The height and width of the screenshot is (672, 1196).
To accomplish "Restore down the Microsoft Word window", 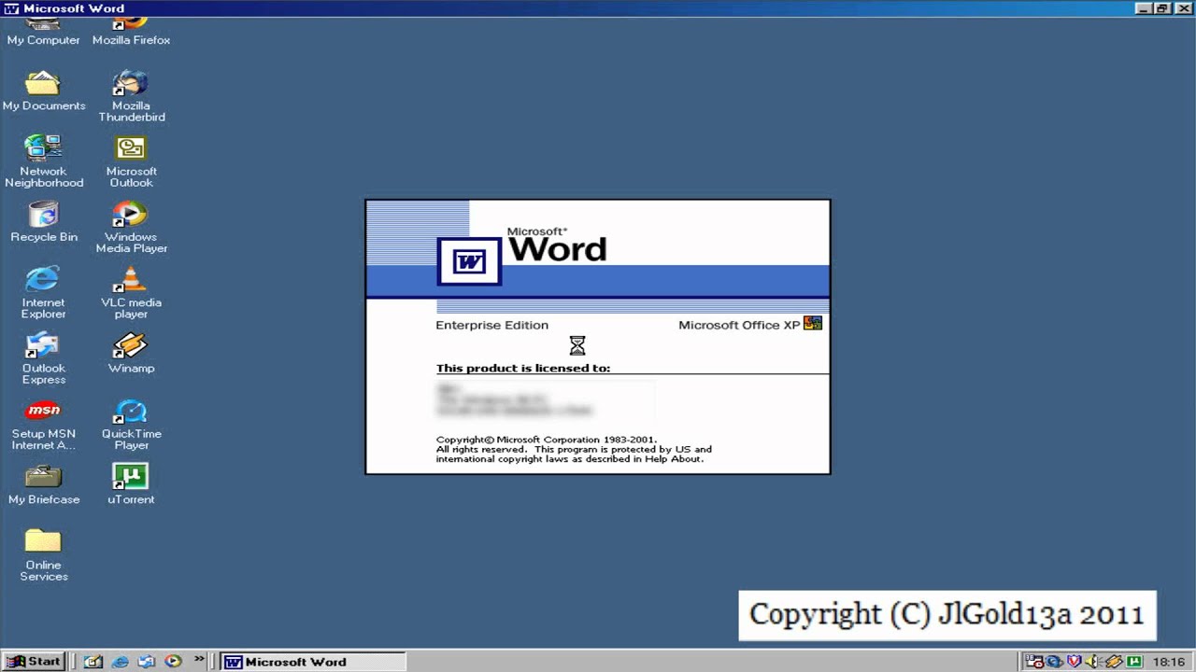I will click(1162, 8).
